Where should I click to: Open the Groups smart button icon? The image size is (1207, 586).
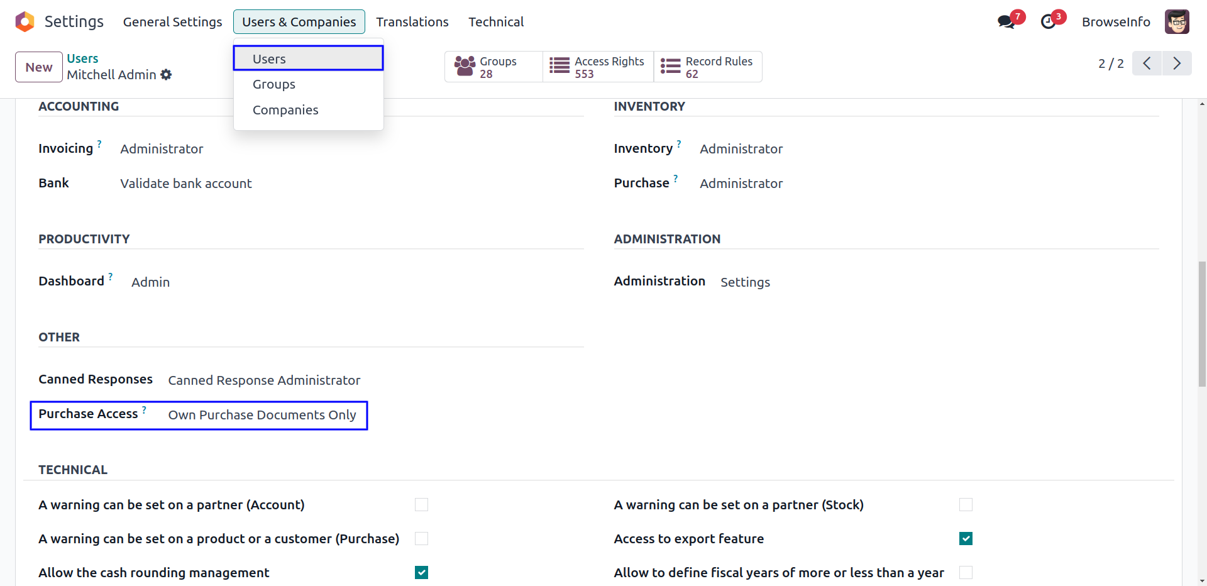point(465,67)
